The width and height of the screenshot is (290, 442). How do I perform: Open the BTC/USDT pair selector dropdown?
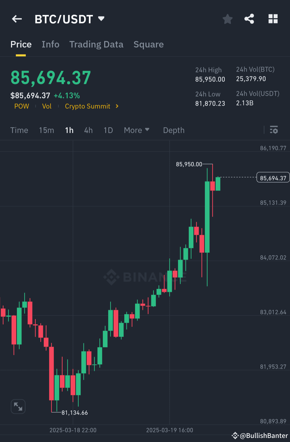click(x=101, y=19)
